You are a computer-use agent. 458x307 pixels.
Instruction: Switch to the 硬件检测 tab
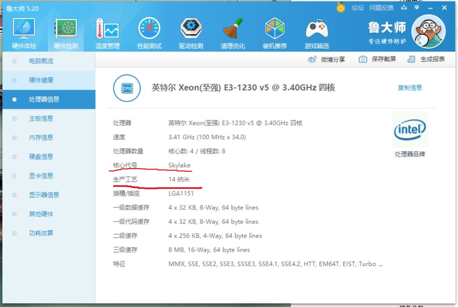(65, 32)
